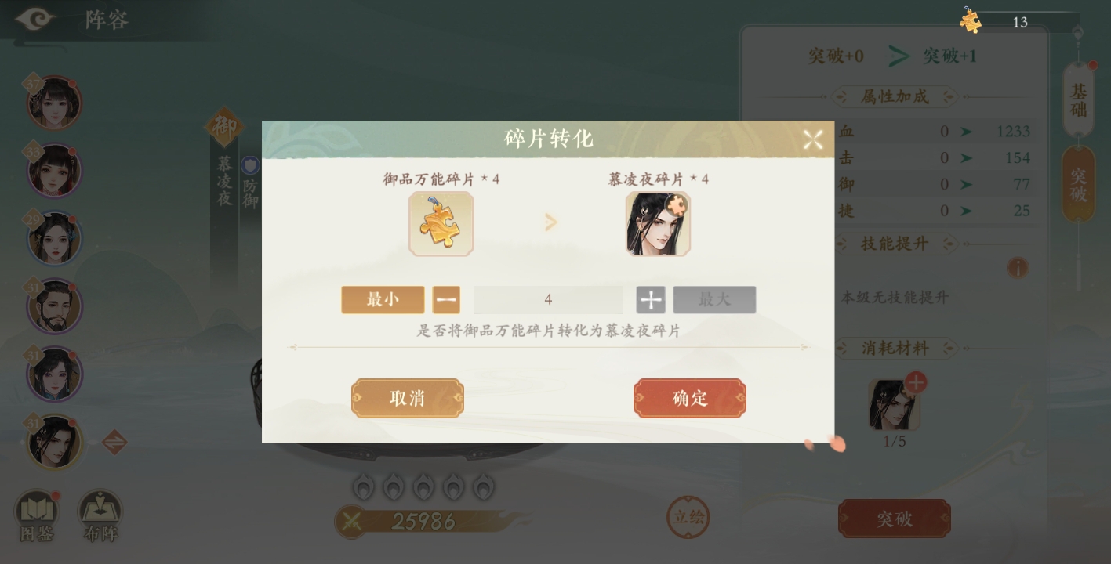This screenshot has width=1111, height=564.
Task: Switch to the 突破 side tab
Action: pyautogui.click(x=1079, y=184)
